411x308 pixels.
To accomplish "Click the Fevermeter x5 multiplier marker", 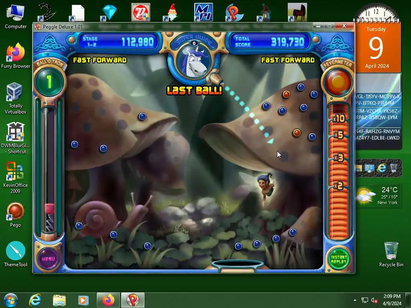I will coord(339,135).
